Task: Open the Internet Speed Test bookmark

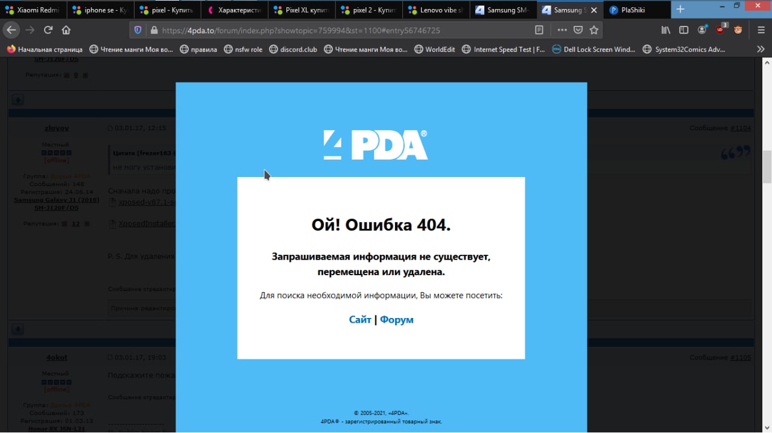Action: 504,49
